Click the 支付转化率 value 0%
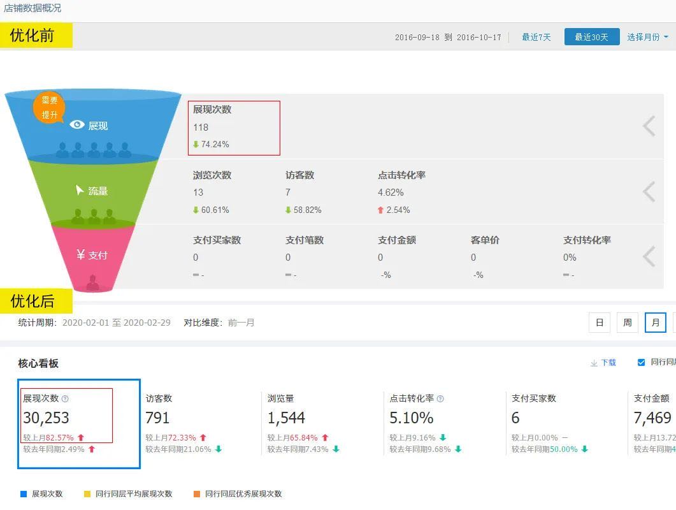Screen dimensions: 676x510 coord(570,258)
